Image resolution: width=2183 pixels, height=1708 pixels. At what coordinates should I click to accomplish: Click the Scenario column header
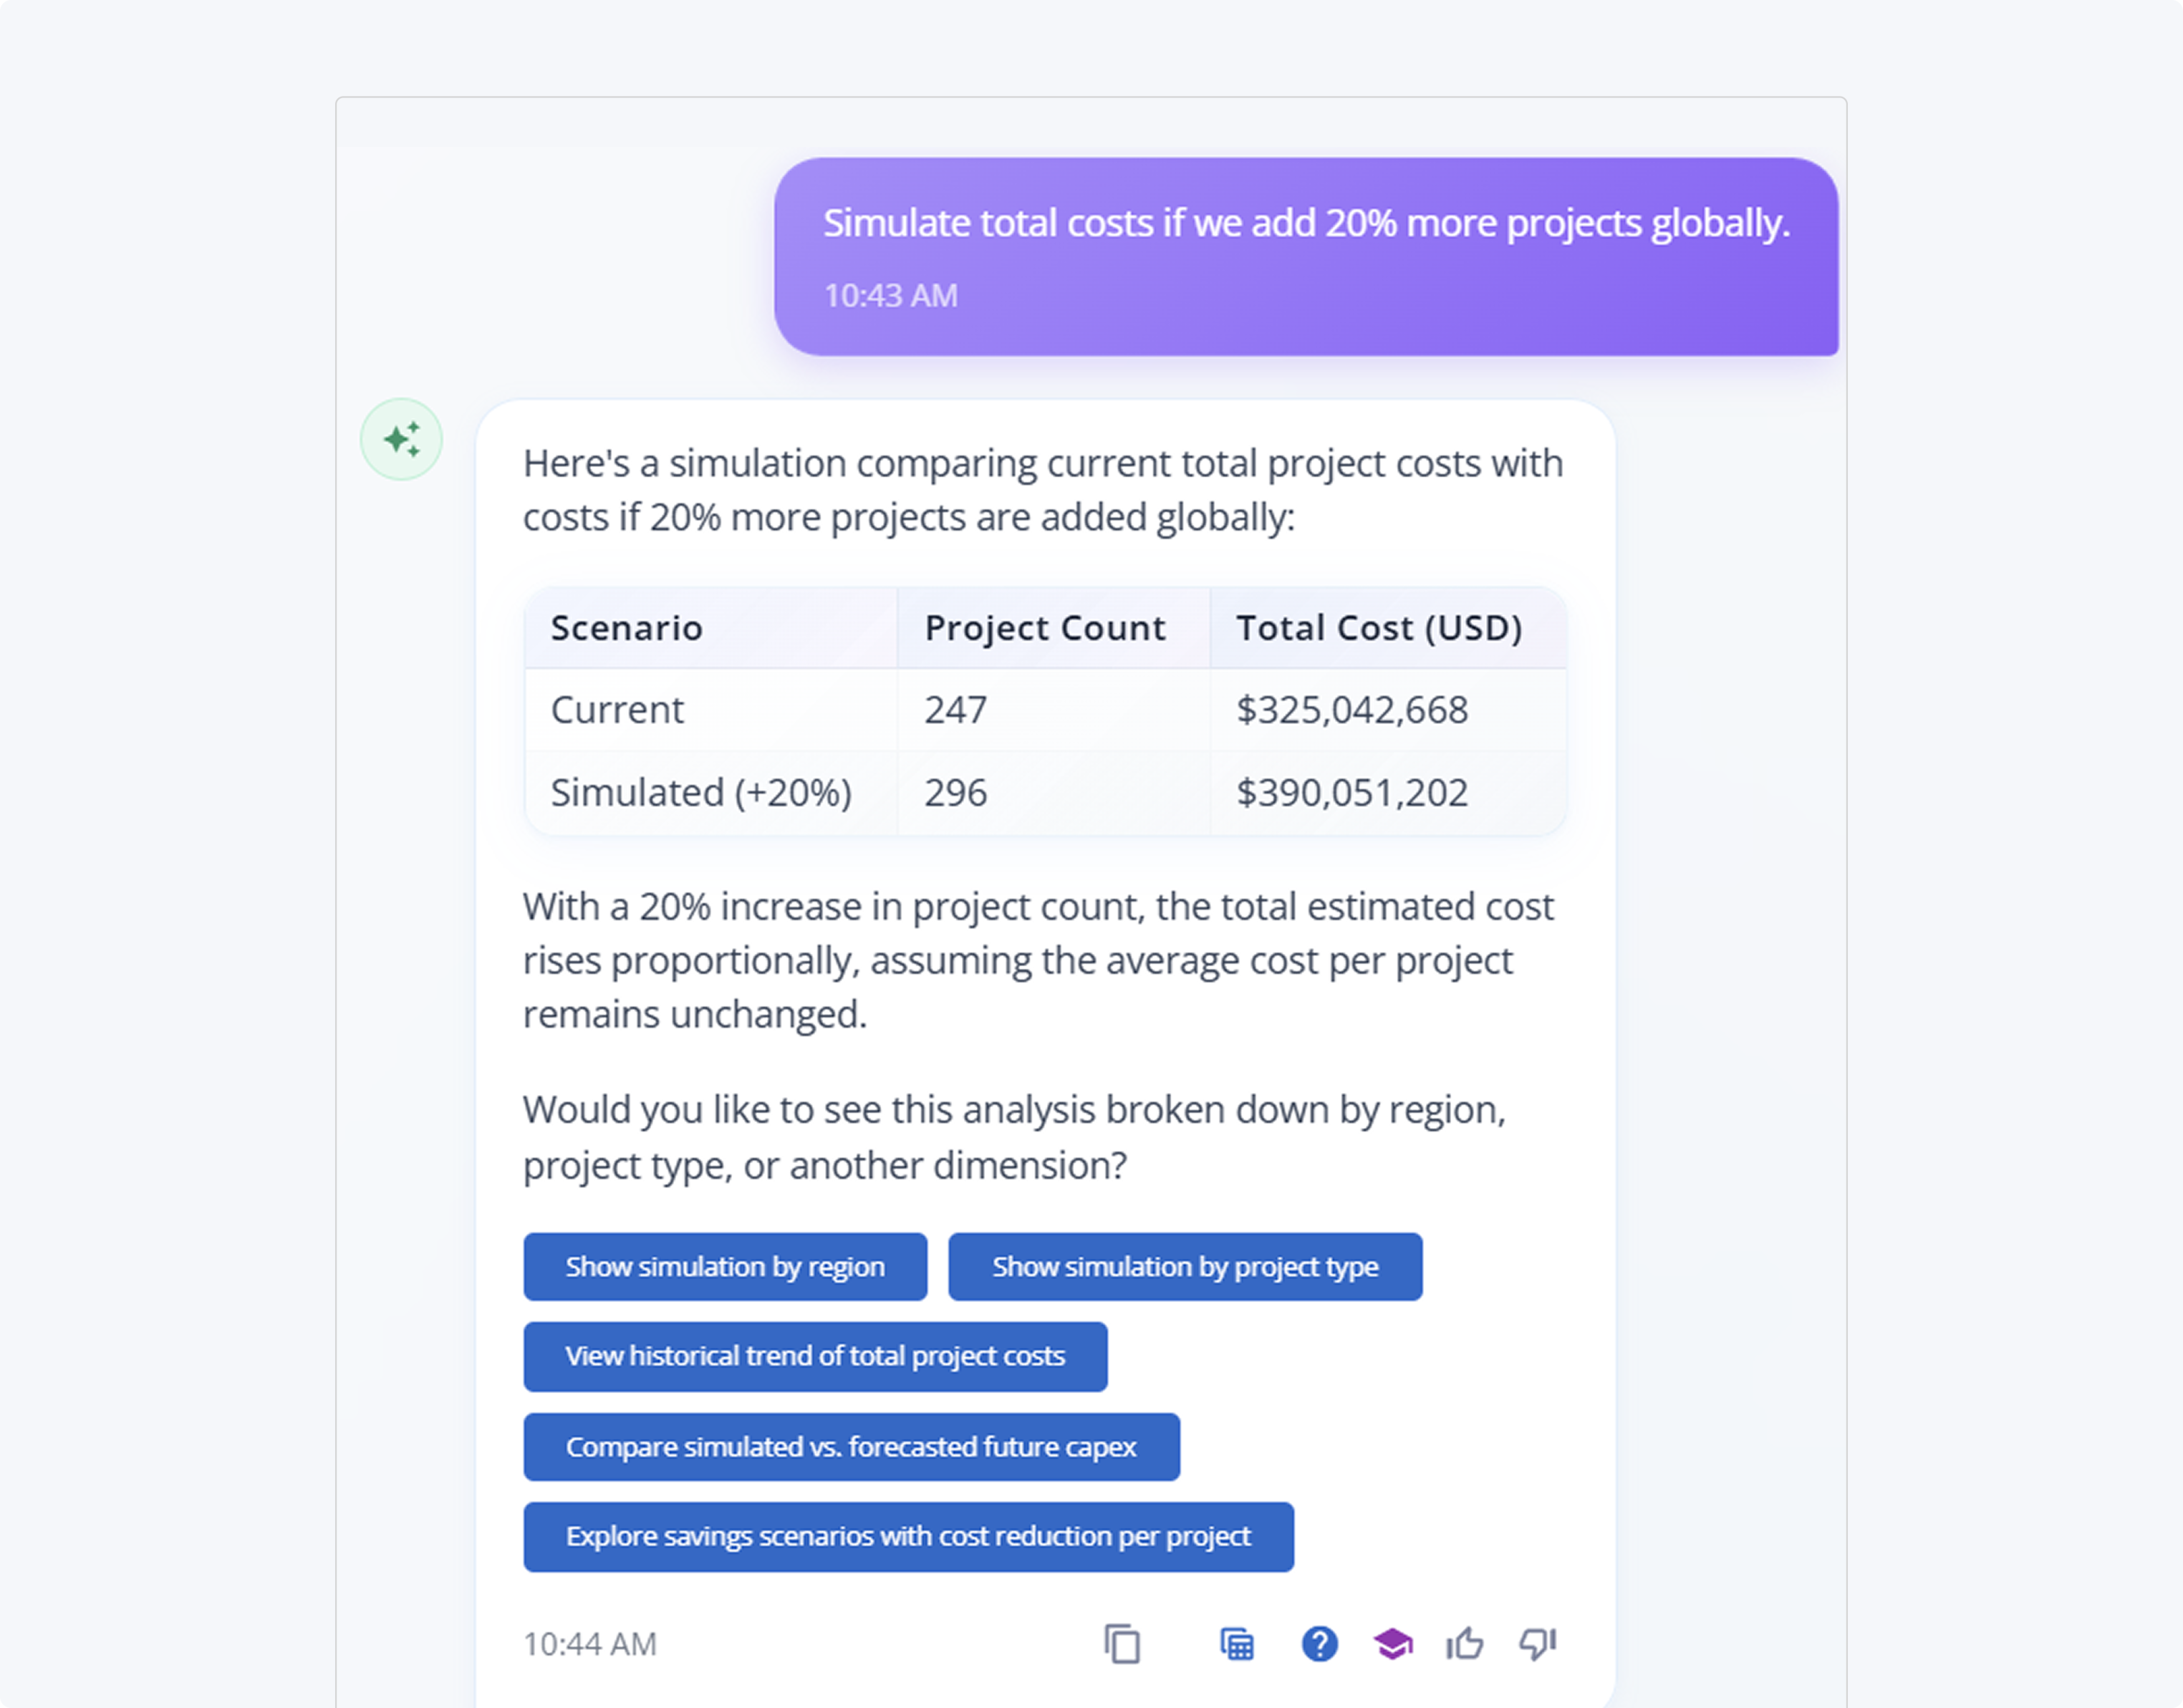pos(627,628)
